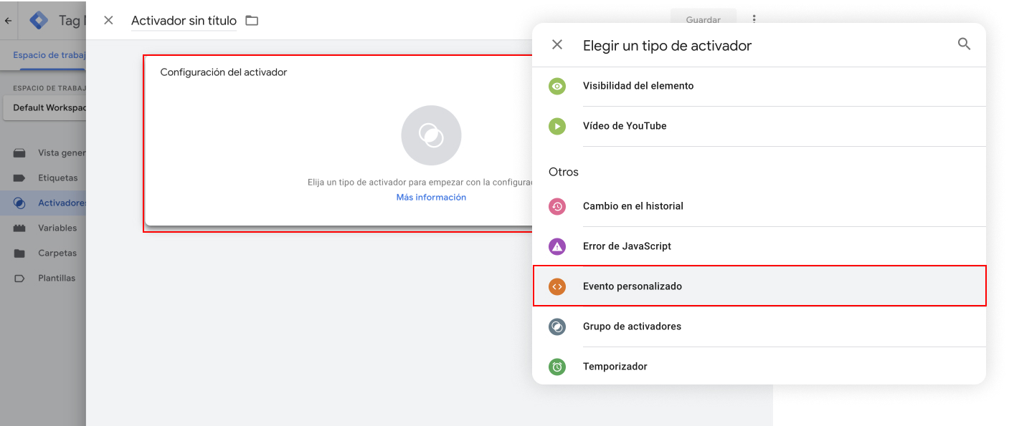Click the Guardar button
Viewport: 1009px width, 426px height.
(x=704, y=20)
